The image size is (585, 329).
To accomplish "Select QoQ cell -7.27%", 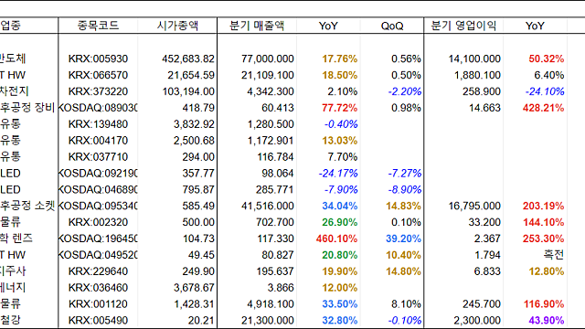I will 404,174.
